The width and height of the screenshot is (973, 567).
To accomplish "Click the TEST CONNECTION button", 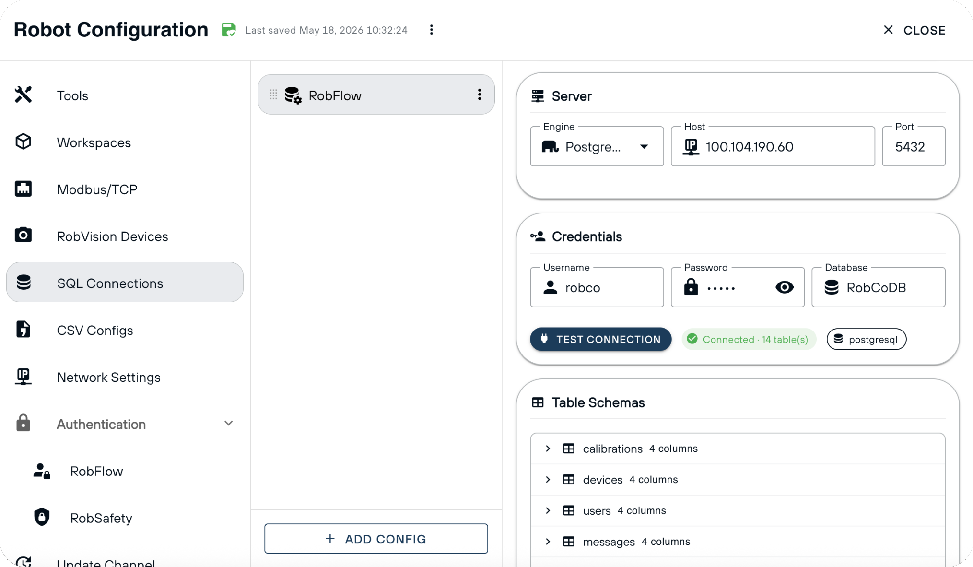I will click(x=600, y=339).
